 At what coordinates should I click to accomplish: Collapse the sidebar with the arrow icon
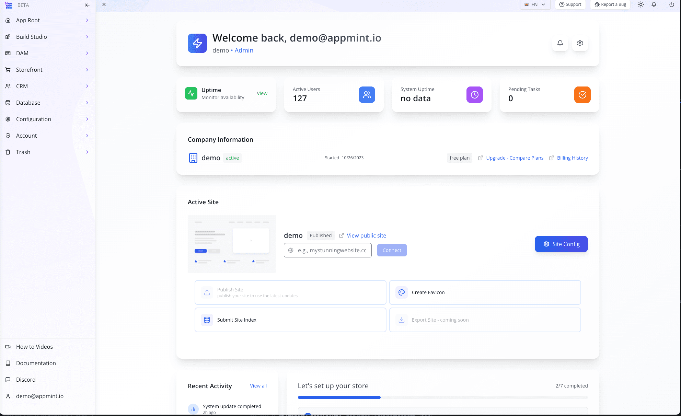click(87, 5)
